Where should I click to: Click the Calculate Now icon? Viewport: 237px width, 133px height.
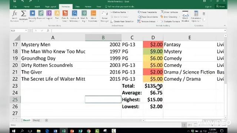204,14
